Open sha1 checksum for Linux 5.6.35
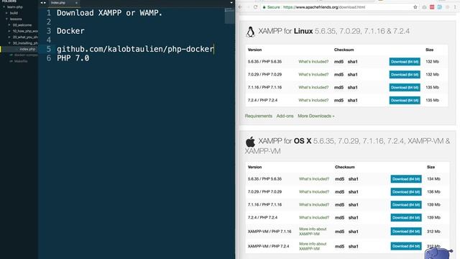This screenshot has width=460, height=259. 352,62
